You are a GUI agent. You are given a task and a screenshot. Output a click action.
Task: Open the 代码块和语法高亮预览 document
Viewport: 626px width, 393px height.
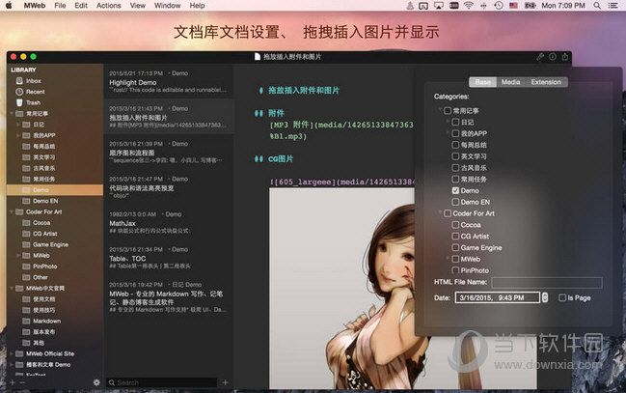coord(168,187)
